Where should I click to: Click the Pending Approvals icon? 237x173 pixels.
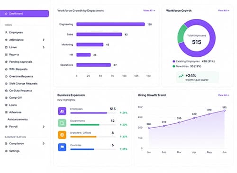pyautogui.click(x=6, y=62)
